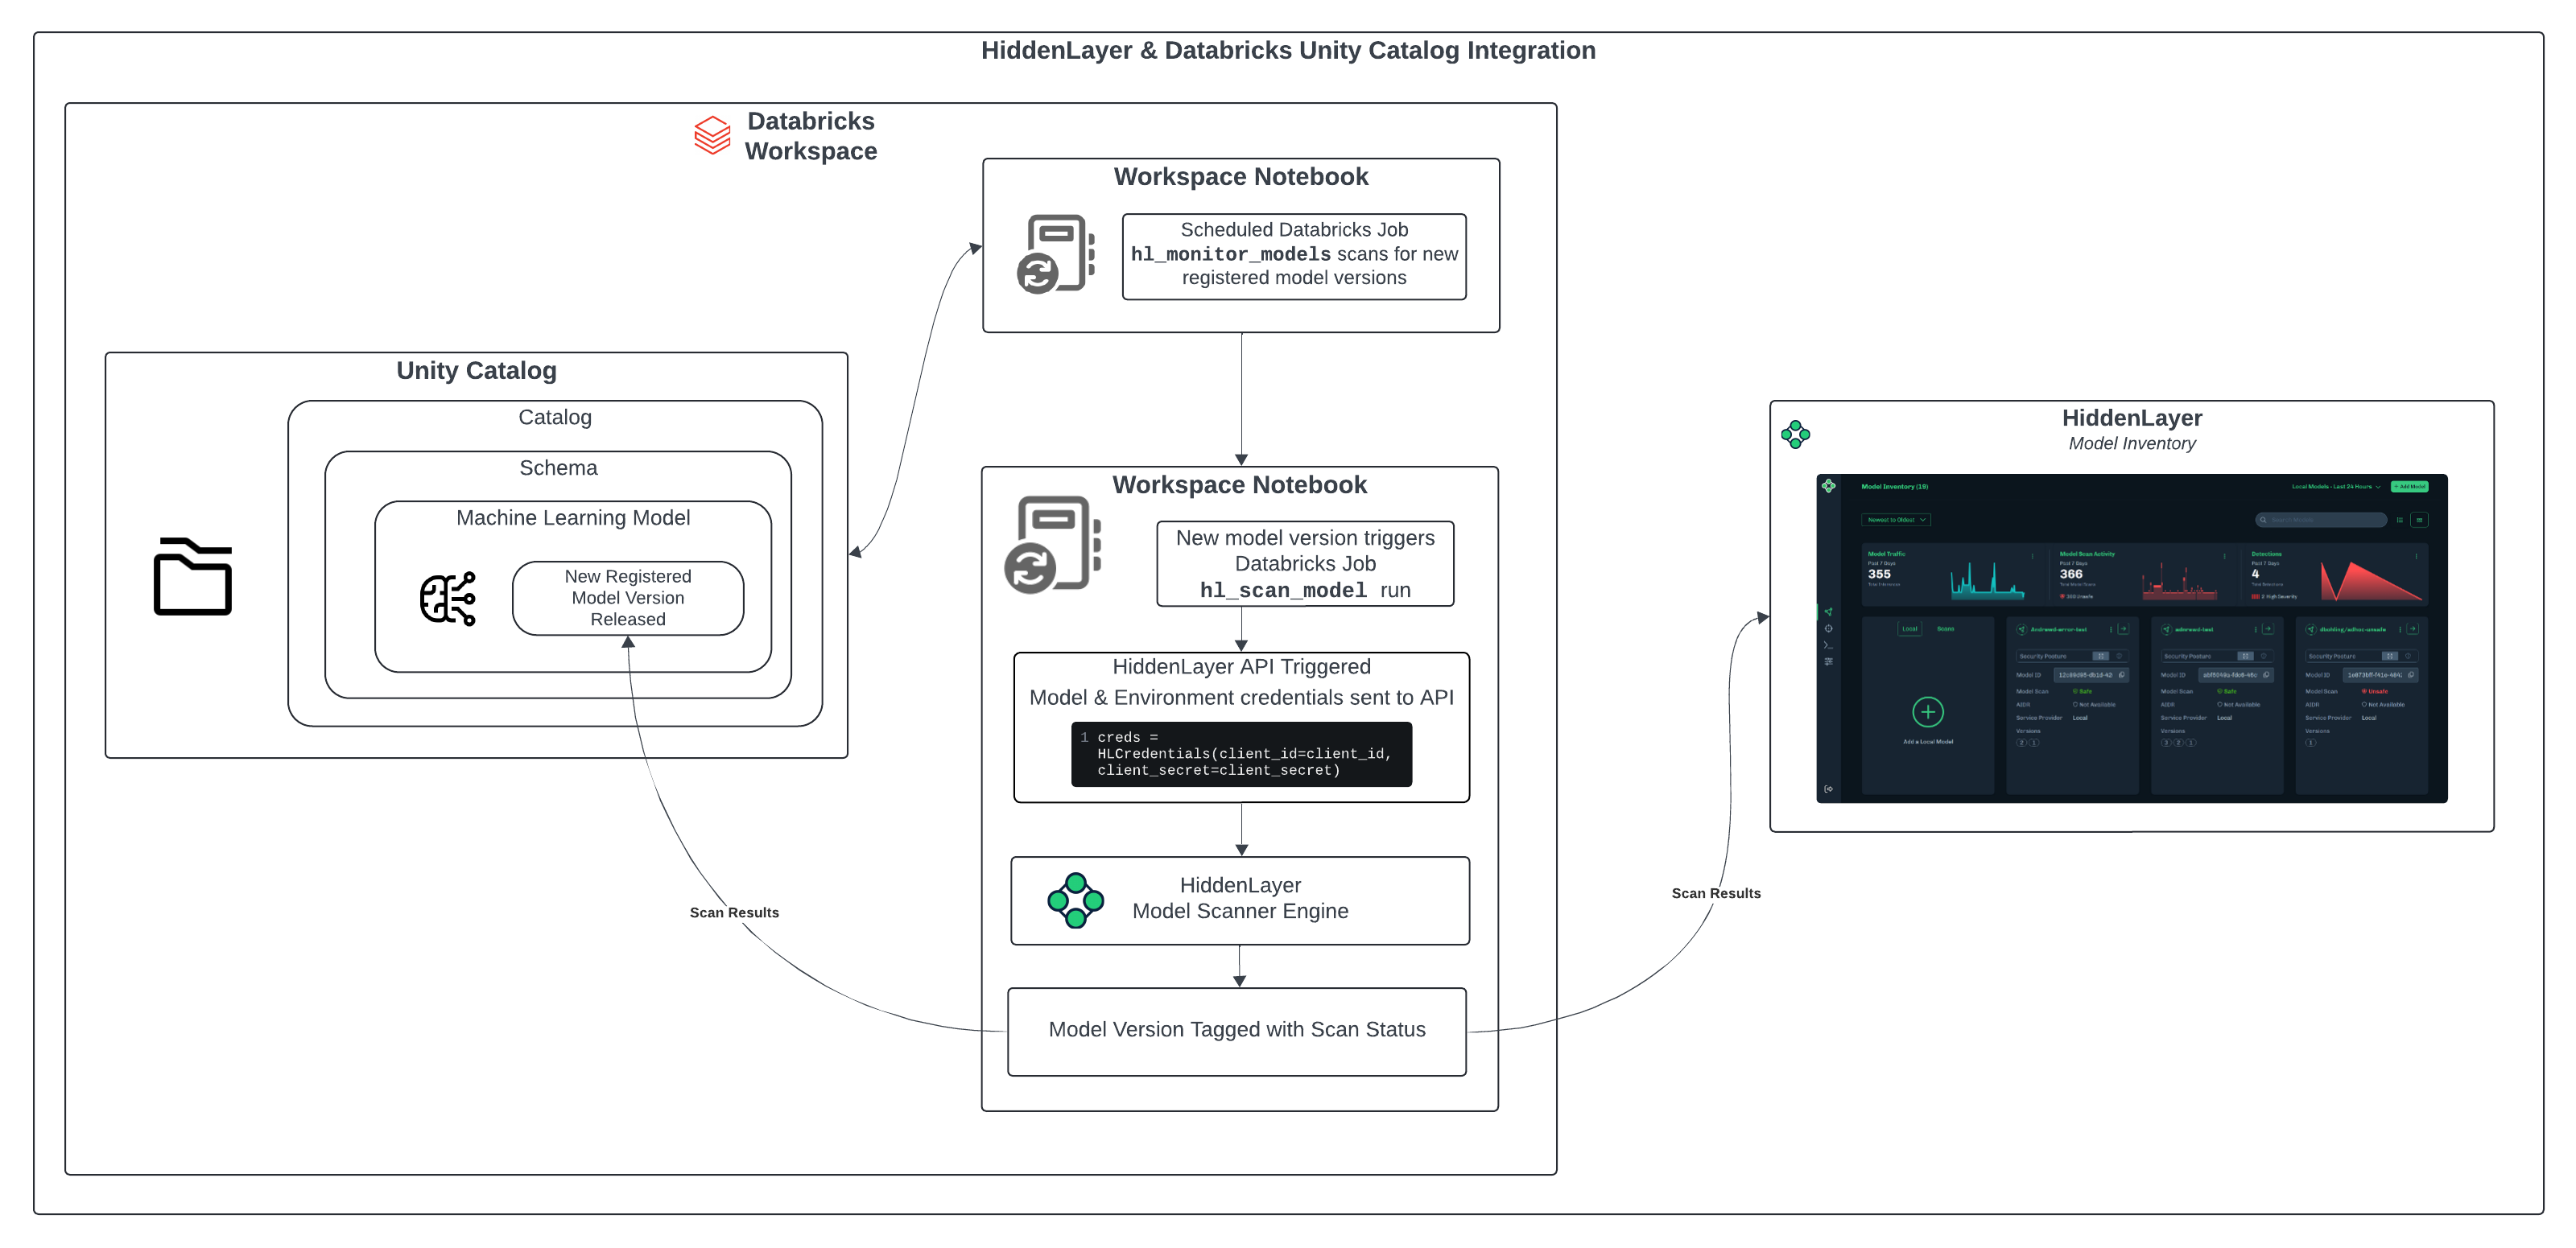Select the Local tab
Image resolution: width=2576 pixels, height=1248 pixels.
tap(1910, 629)
